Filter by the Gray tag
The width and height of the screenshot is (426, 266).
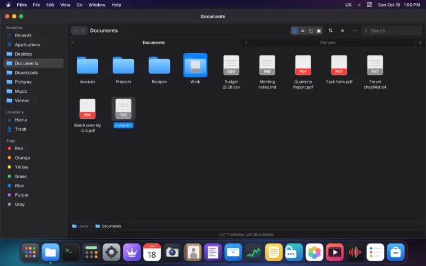[33, 205]
